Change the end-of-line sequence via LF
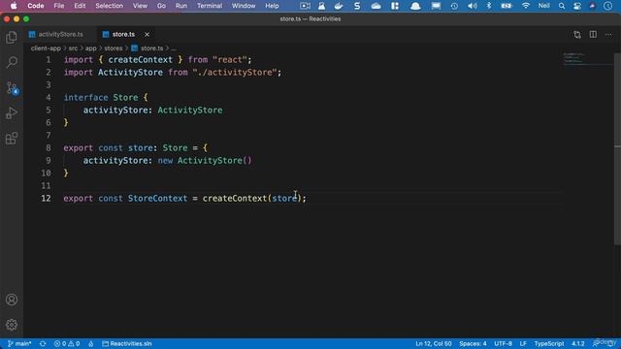621x349 pixels. tap(523, 343)
